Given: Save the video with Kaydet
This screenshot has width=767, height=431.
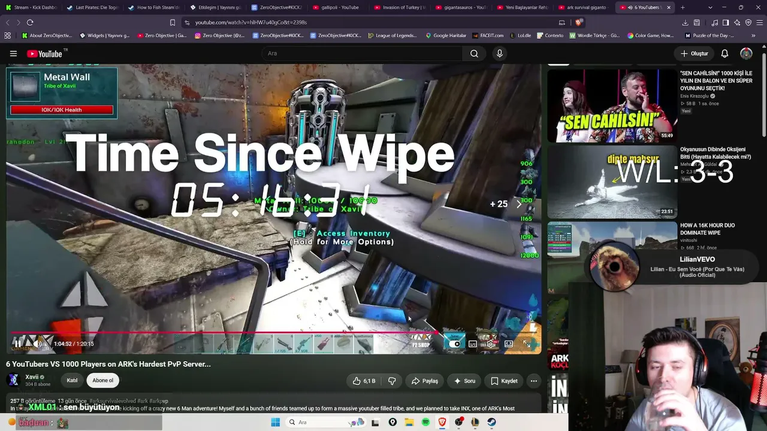Looking at the screenshot, I should (504, 381).
